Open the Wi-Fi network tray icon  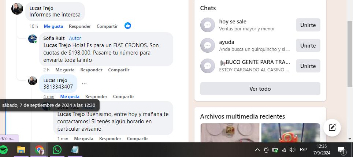point(284,150)
